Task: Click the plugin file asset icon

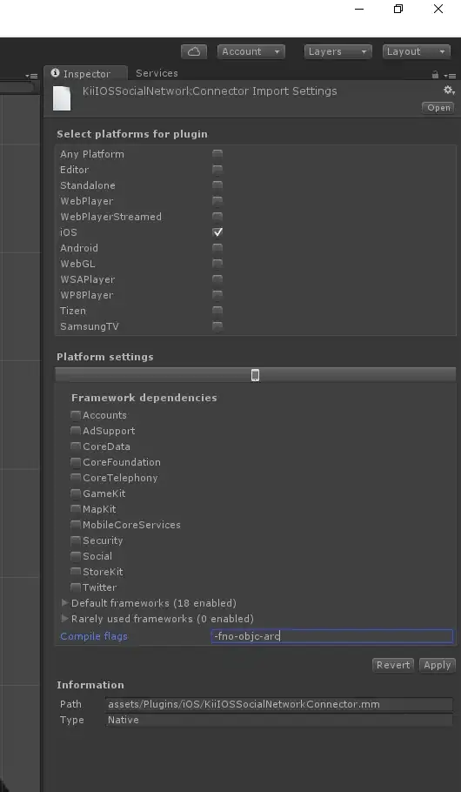Action: tap(62, 98)
